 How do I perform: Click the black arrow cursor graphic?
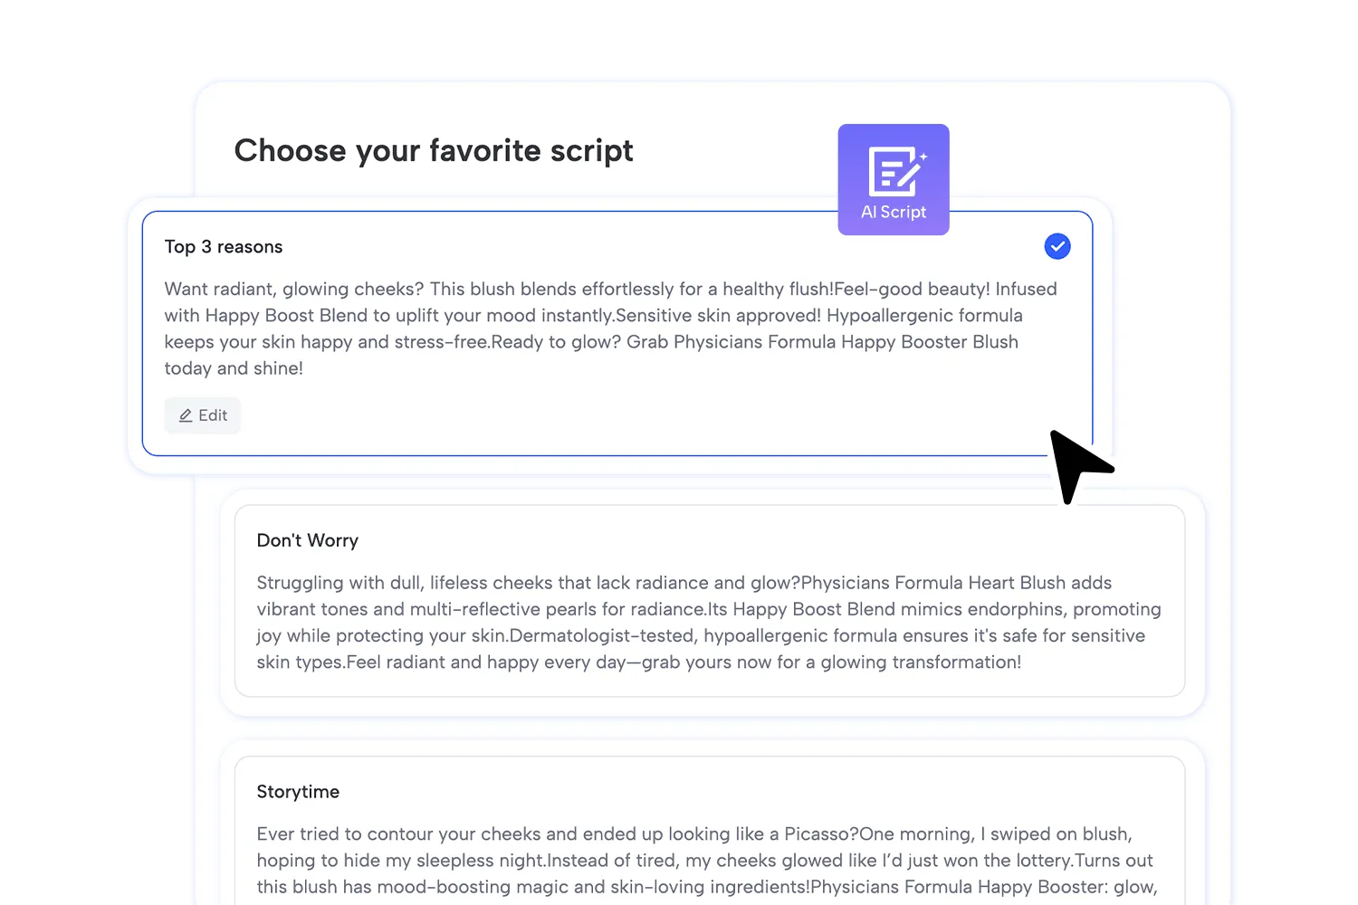pos(1078,466)
